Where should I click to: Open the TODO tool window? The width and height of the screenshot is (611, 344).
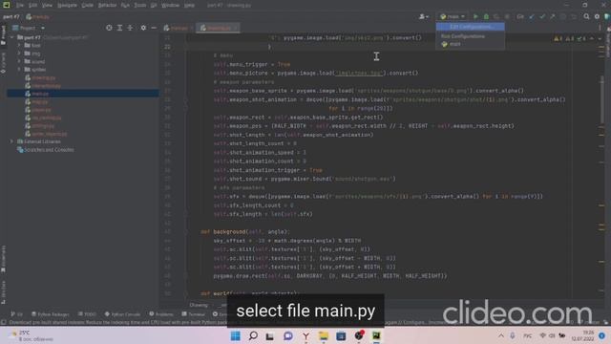pyautogui.click(x=87, y=314)
